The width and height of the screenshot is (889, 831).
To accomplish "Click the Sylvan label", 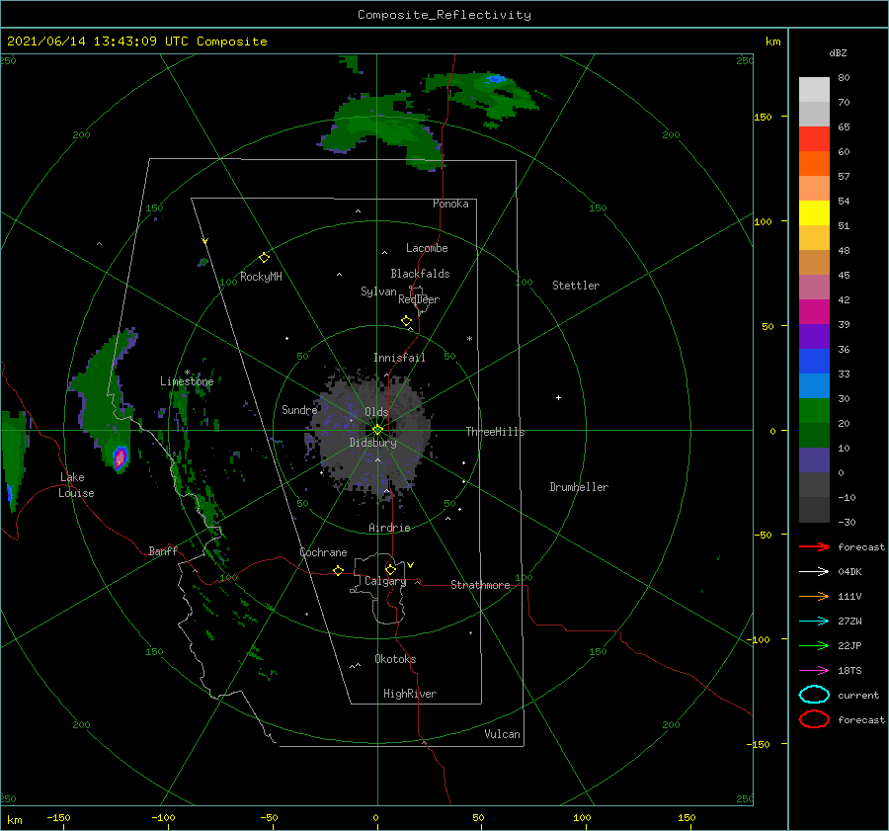I will pos(378,291).
